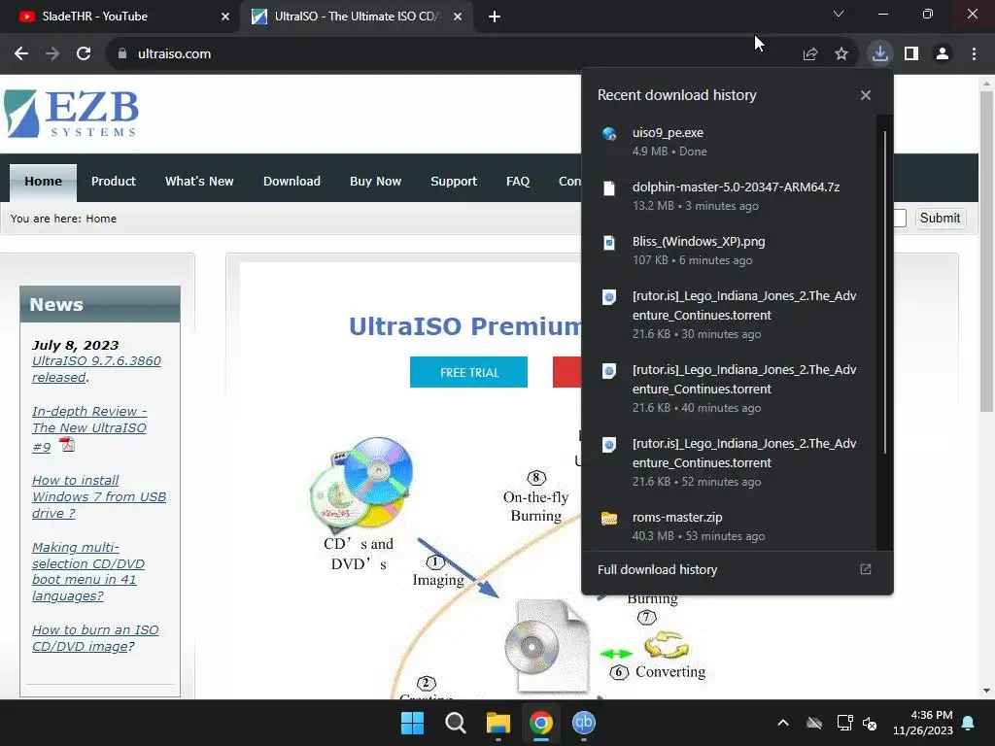Go to the Download menu item
The height and width of the screenshot is (746, 995).
click(292, 182)
